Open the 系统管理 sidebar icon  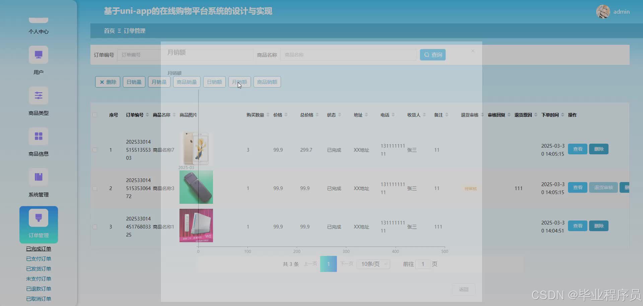39,177
